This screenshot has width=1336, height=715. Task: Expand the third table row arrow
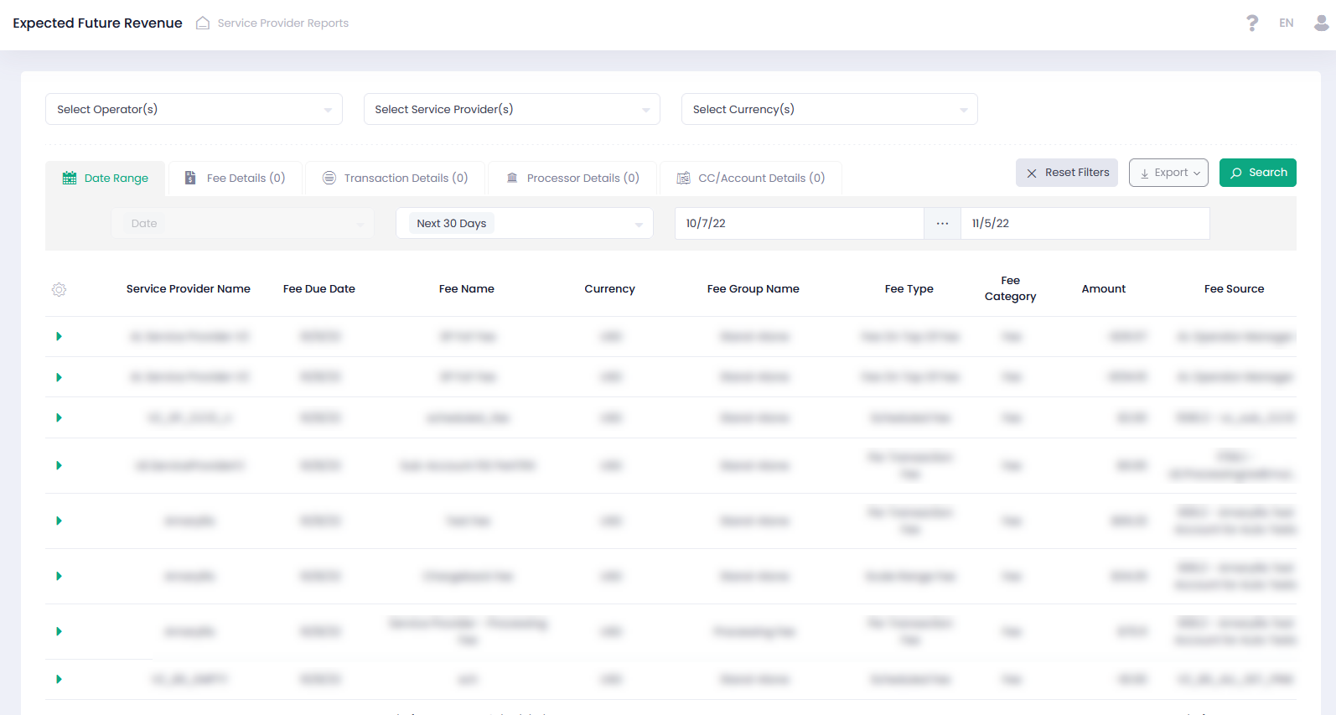(59, 417)
